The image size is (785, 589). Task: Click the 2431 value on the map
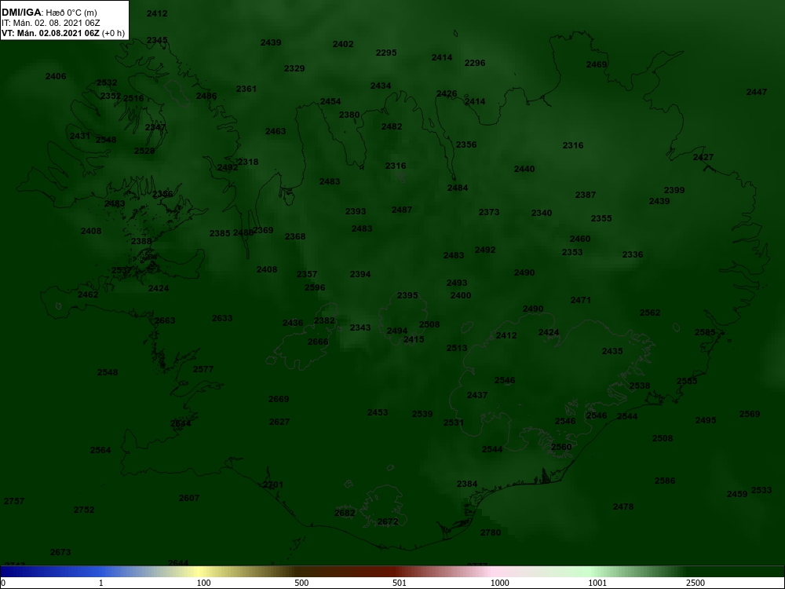[x=80, y=136]
